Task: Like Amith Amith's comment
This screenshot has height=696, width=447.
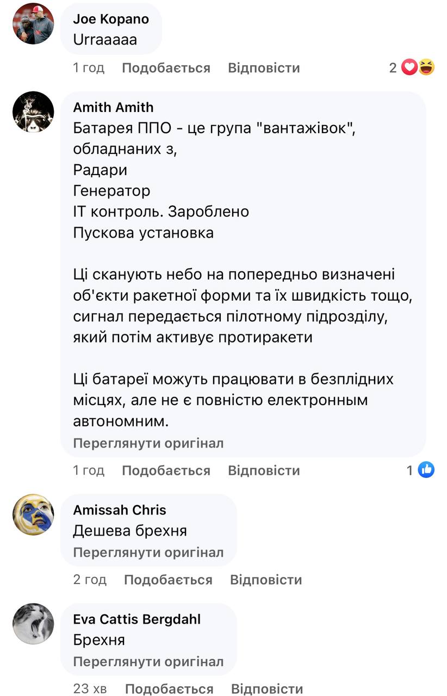Action: coord(166,470)
